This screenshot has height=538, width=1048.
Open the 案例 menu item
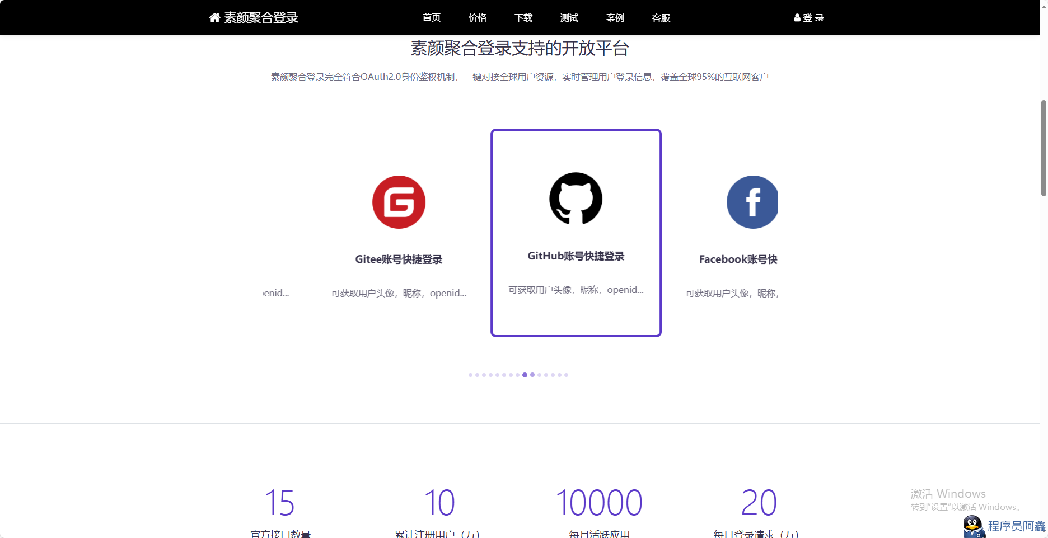point(615,17)
